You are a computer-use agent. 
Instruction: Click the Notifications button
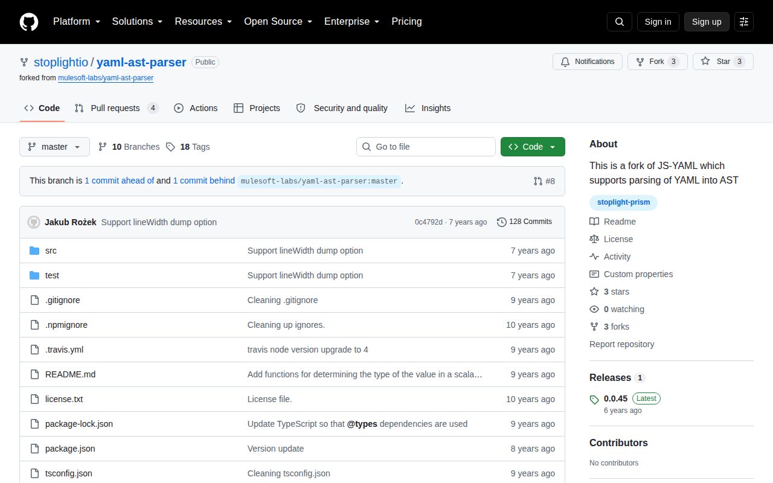588,62
